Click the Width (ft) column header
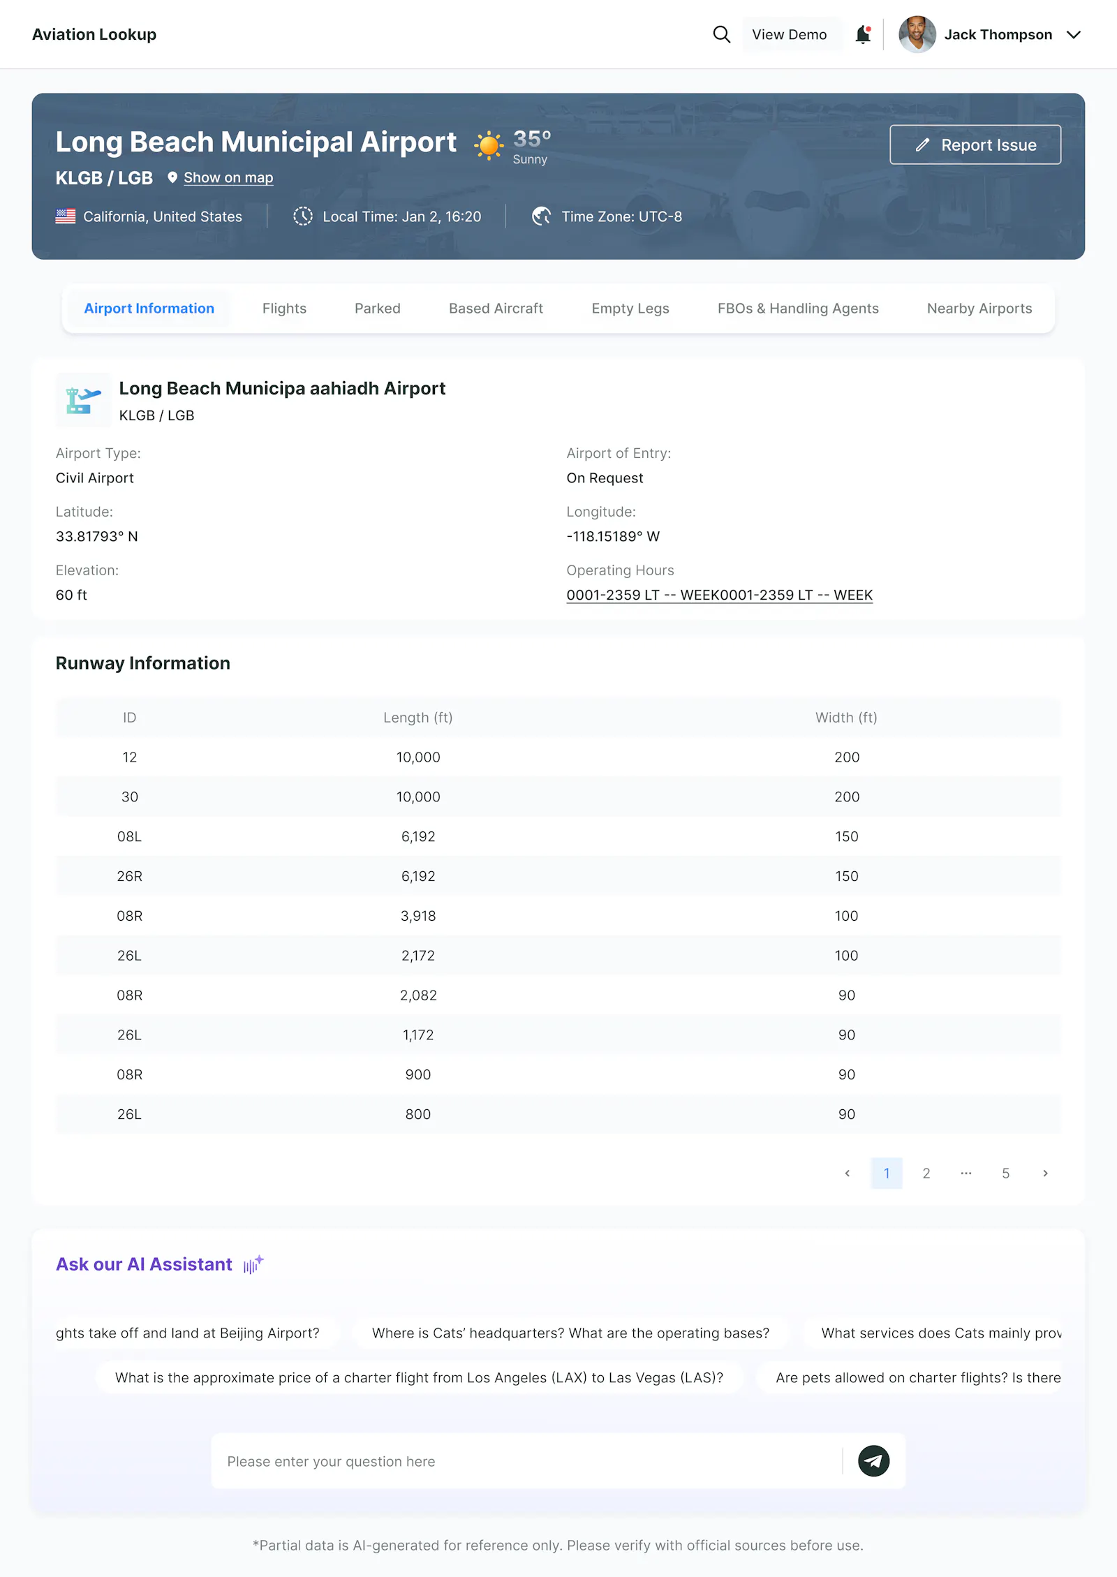The image size is (1117, 1577). point(846,718)
